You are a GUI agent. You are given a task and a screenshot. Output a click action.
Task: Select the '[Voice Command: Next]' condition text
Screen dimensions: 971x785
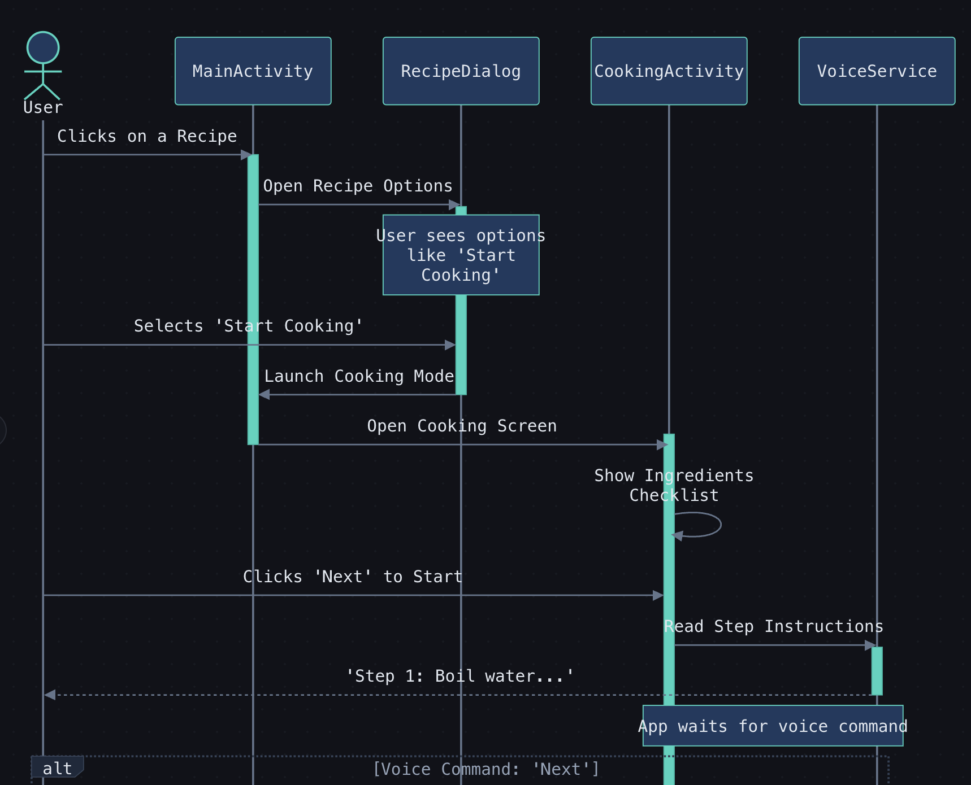tap(486, 769)
